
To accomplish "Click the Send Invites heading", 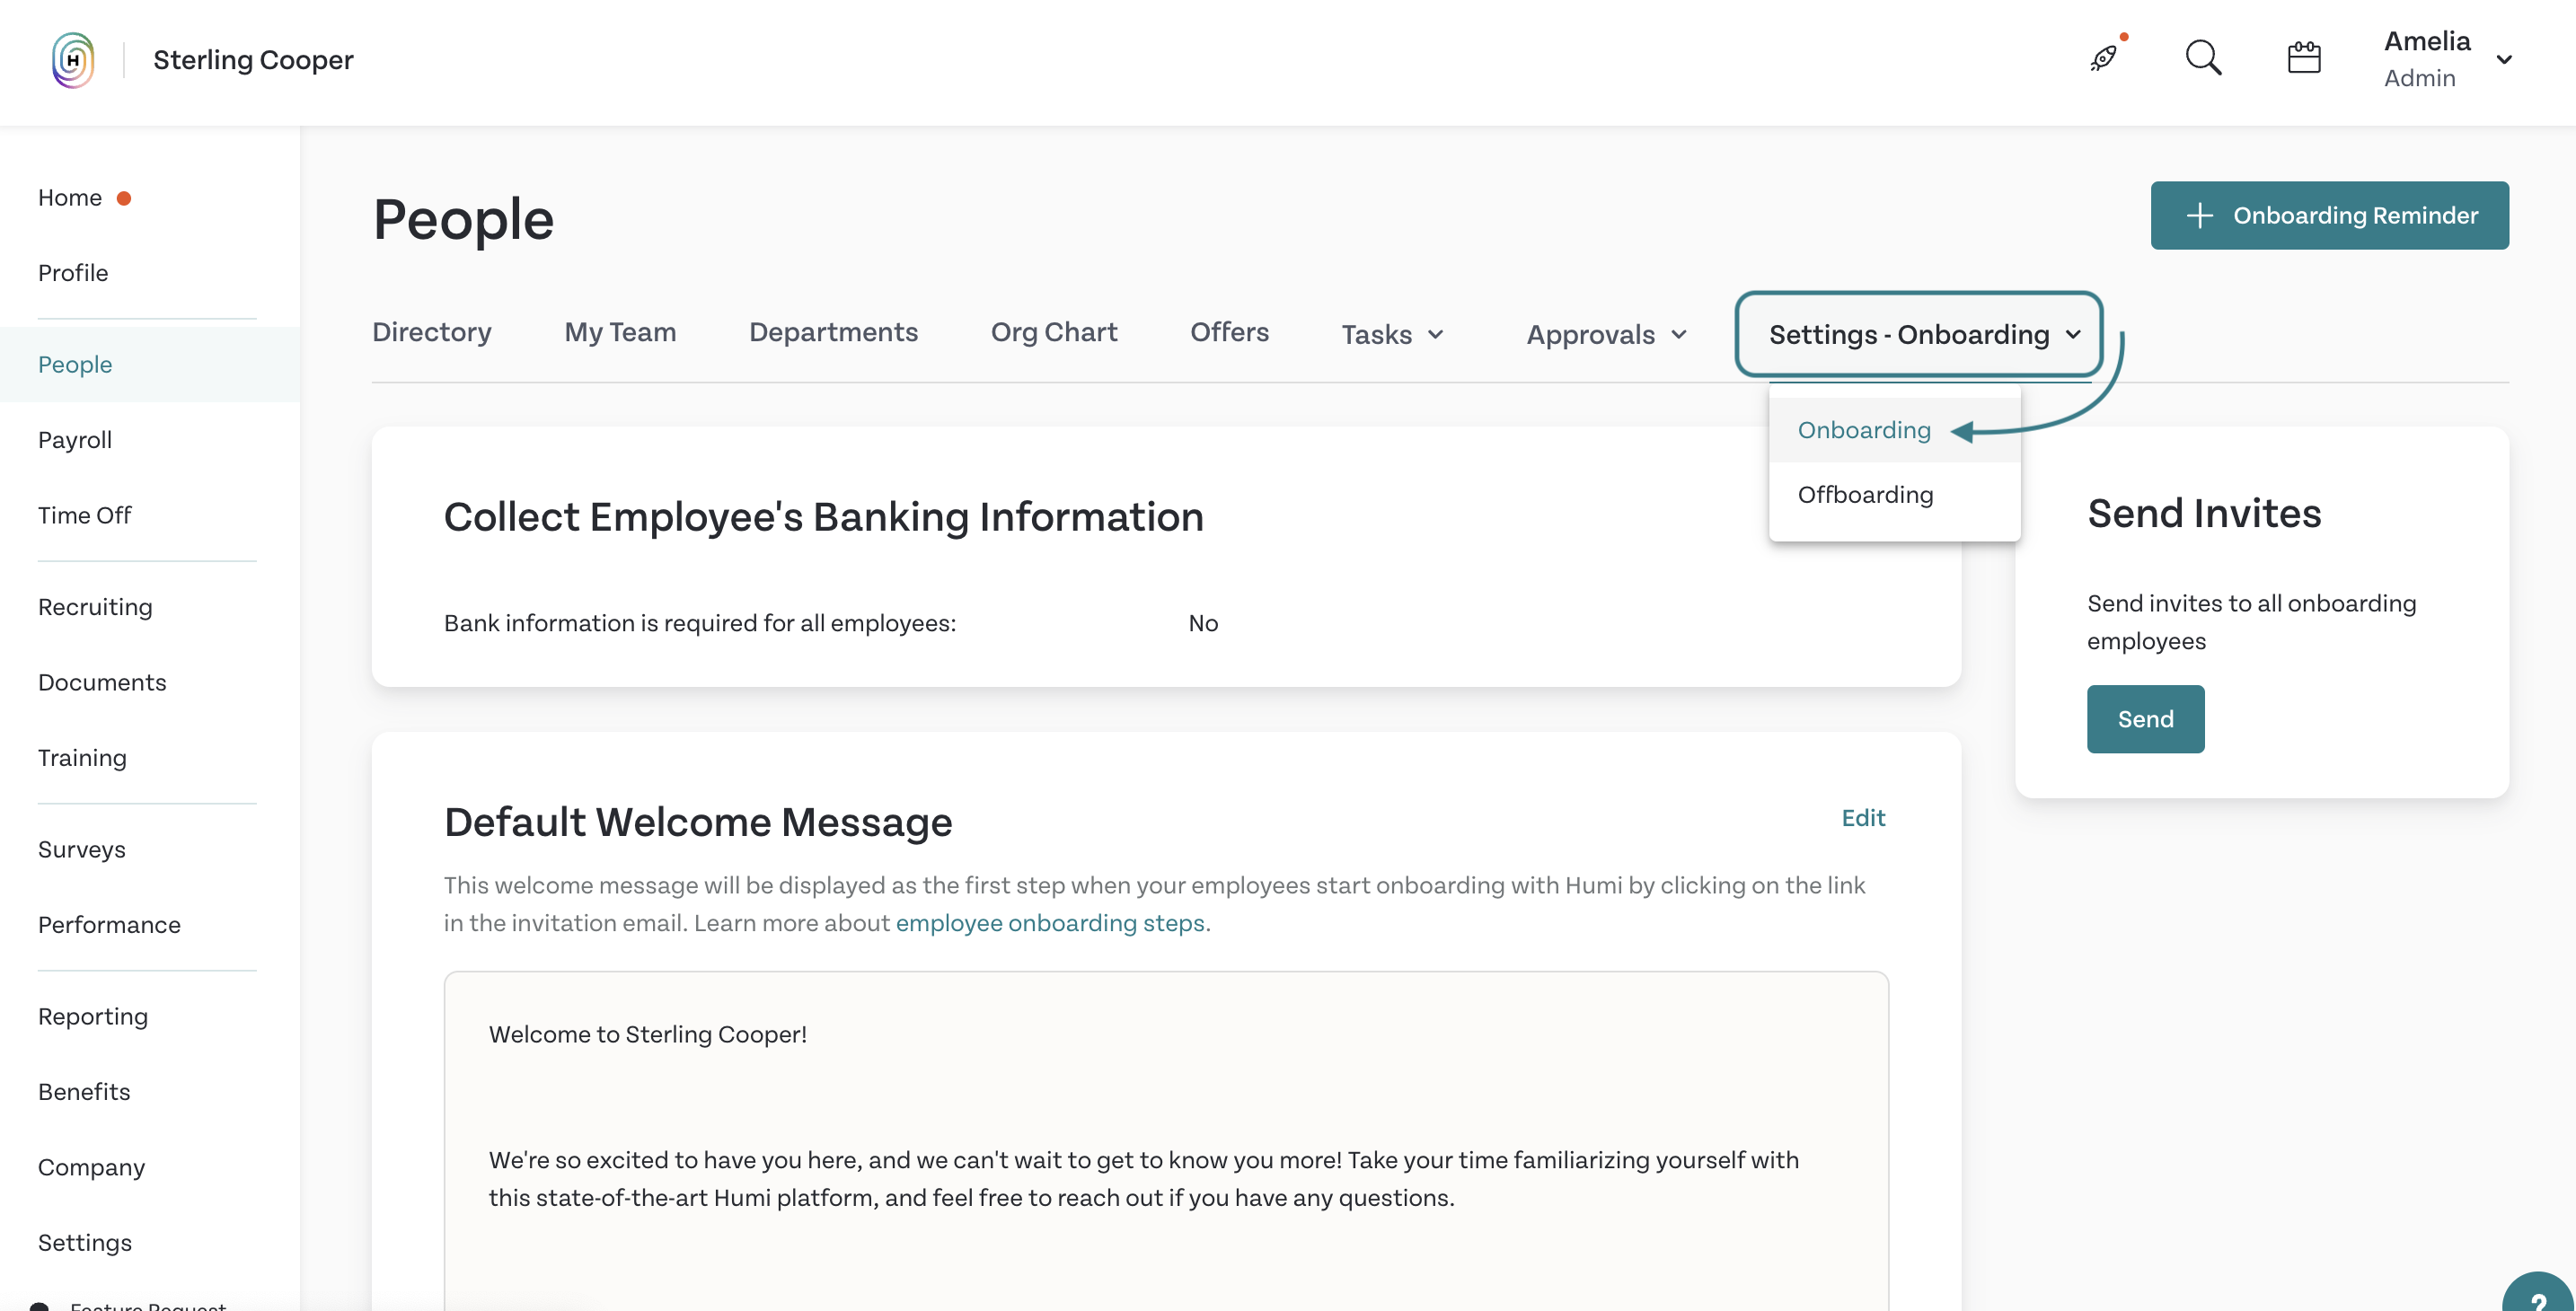I will 2204,514.
